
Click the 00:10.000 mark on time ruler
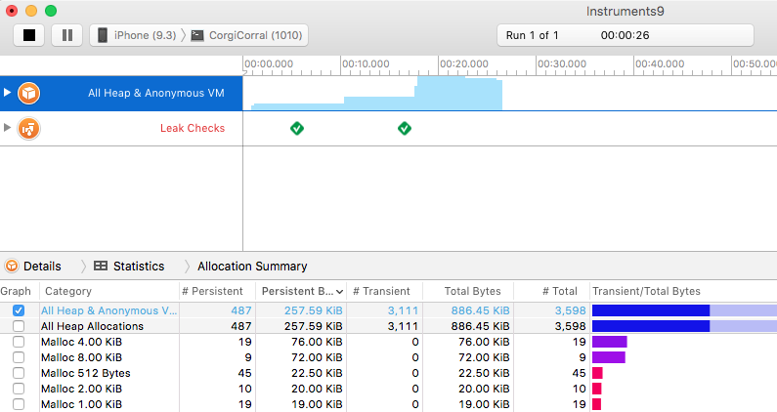pos(366,63)
